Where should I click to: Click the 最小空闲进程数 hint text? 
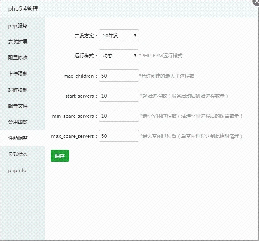click(191, 116)
